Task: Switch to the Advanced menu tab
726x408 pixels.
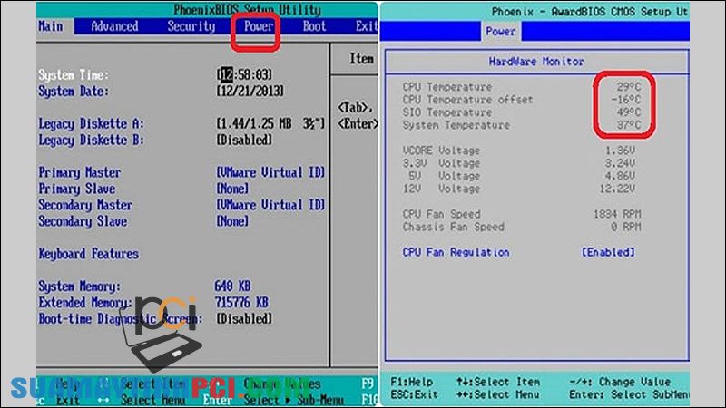Action: click(114, 26)
